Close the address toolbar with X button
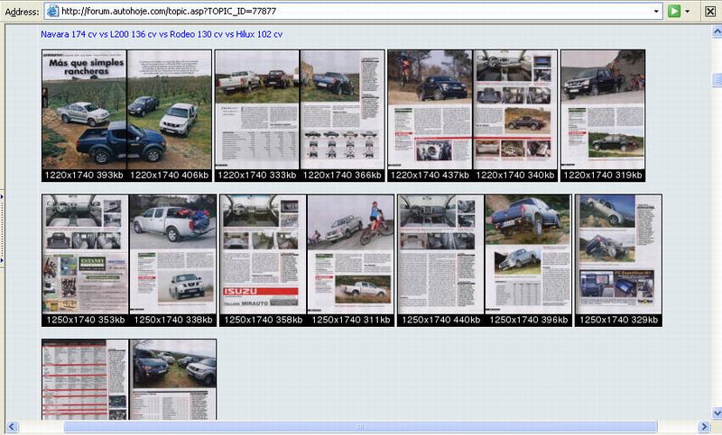The width and height of the screenshot is (722, 435). pyautogui.click(x=710, y=11)
